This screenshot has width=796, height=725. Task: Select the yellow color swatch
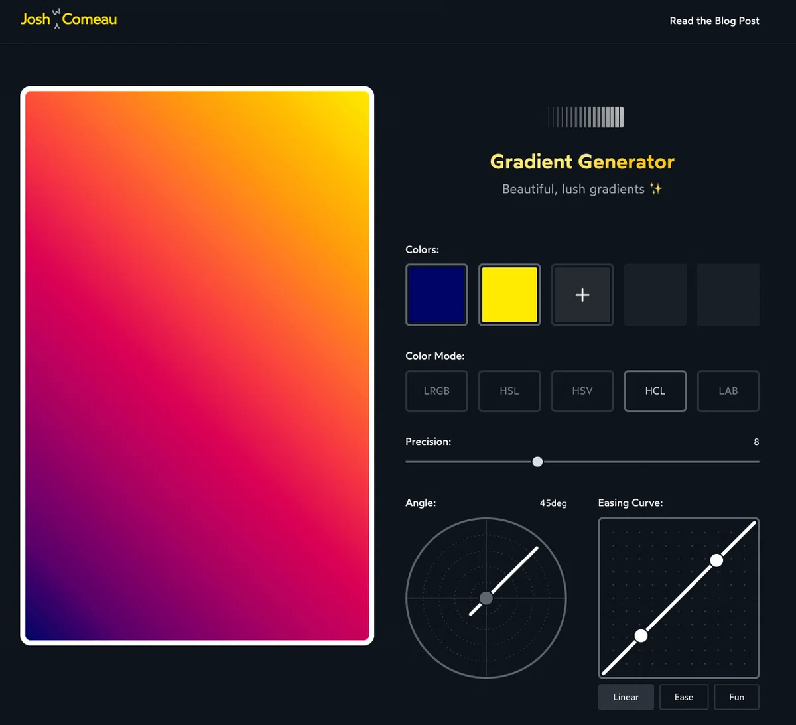pyautogui.click(x=509, y=295)
